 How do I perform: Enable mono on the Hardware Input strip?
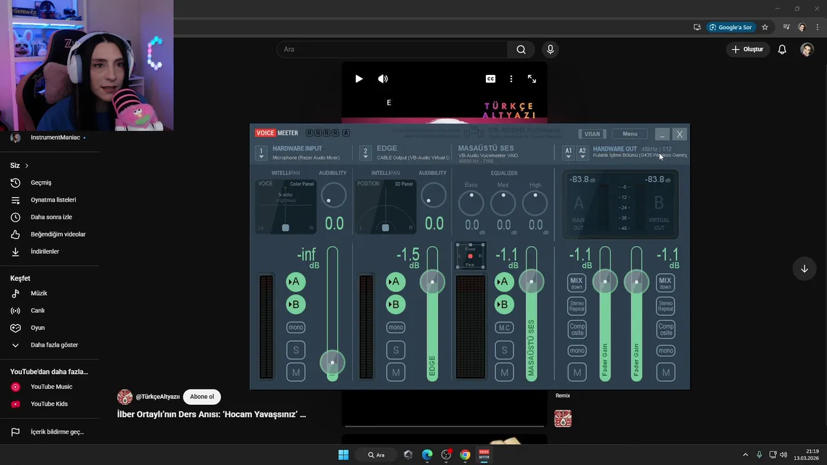coord(296,327)
